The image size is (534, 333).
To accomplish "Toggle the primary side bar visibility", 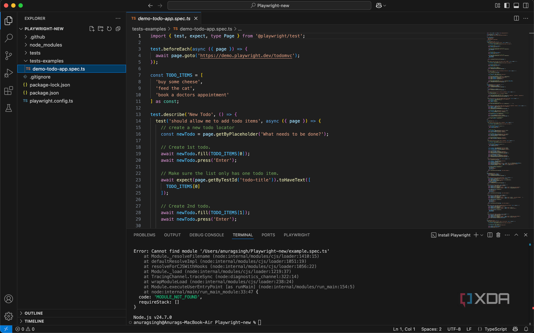I will point(507,6).
